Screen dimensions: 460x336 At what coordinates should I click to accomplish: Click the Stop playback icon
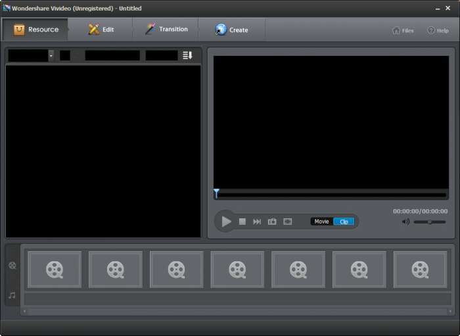pos(242,222)
